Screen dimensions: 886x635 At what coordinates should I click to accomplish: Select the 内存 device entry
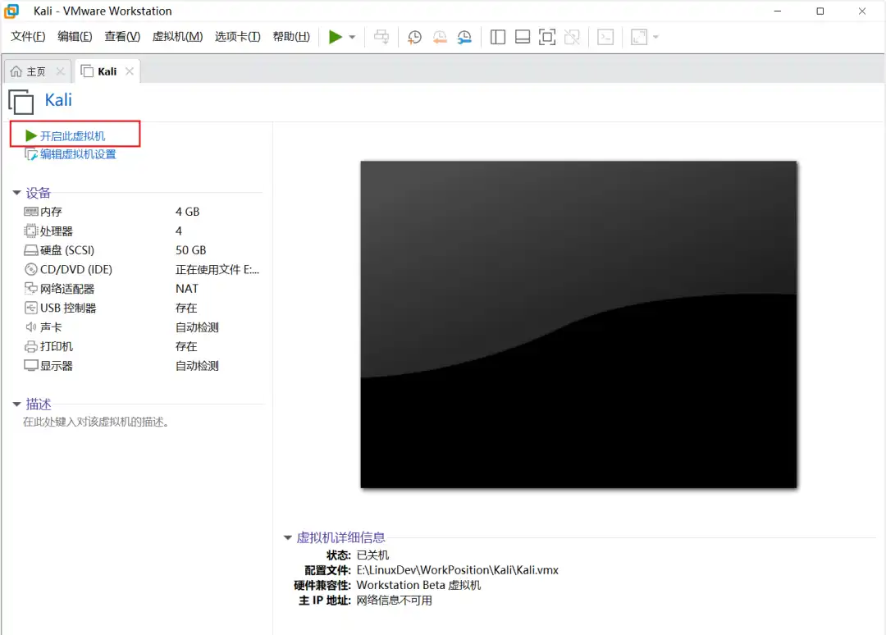point(51,212)
